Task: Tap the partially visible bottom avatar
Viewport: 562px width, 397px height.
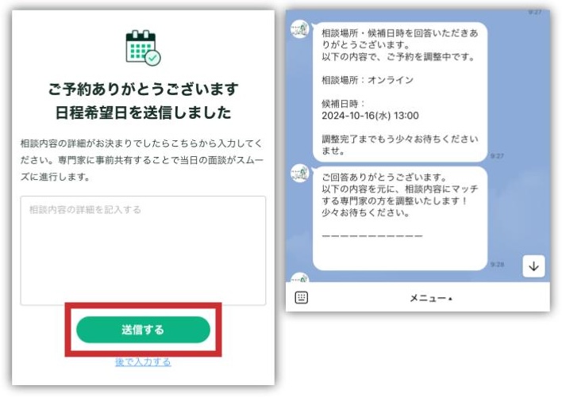Action: click(299, 277)
